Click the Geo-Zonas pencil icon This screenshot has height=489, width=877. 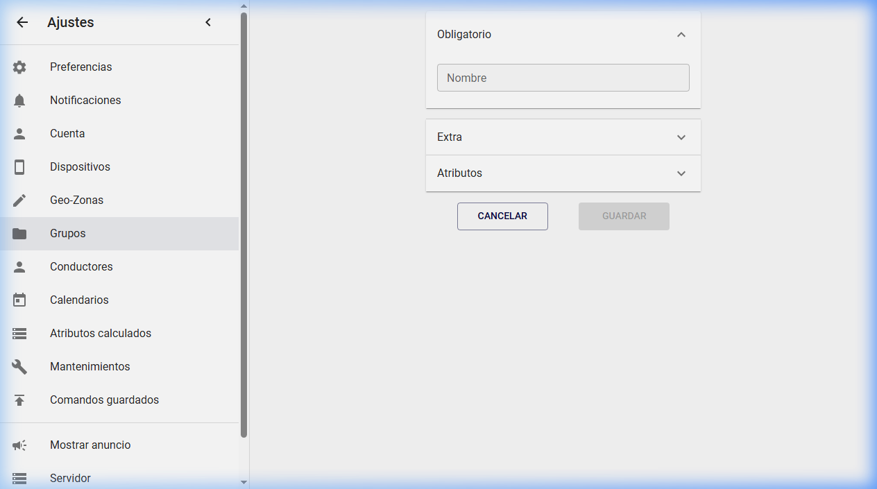pos(19,200)
